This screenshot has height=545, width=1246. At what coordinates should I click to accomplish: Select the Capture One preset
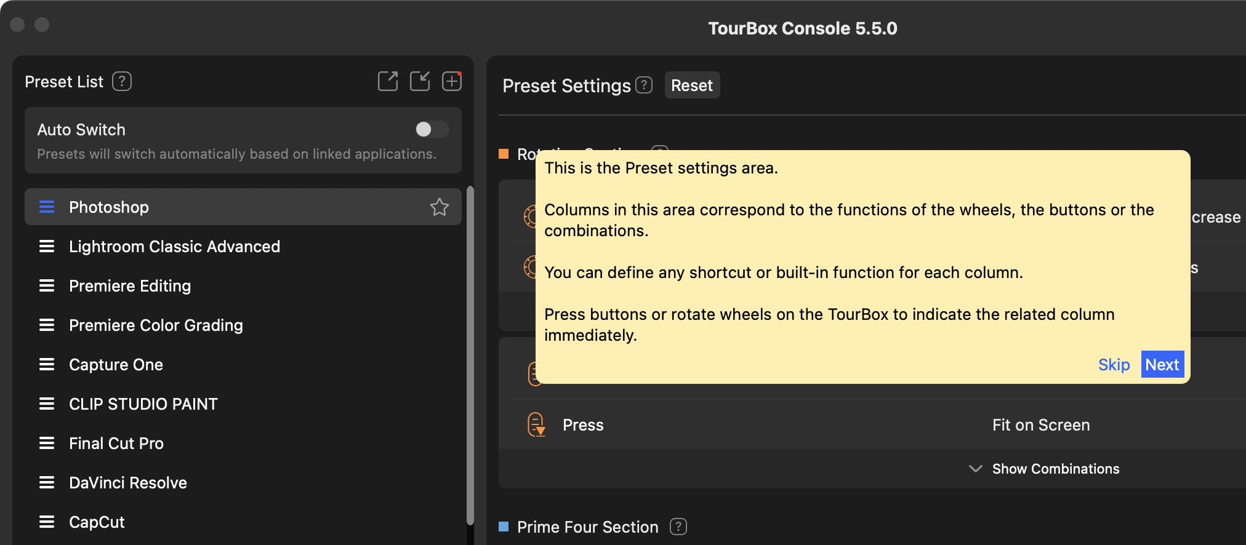[x=116, y=365]
